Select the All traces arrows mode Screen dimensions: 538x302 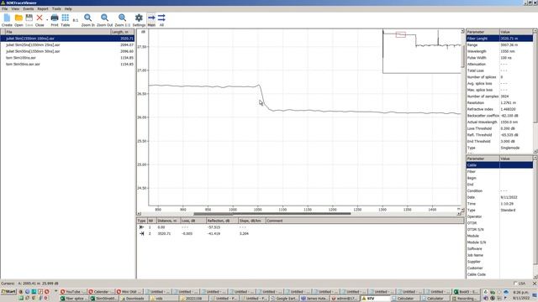click(161, 20)
